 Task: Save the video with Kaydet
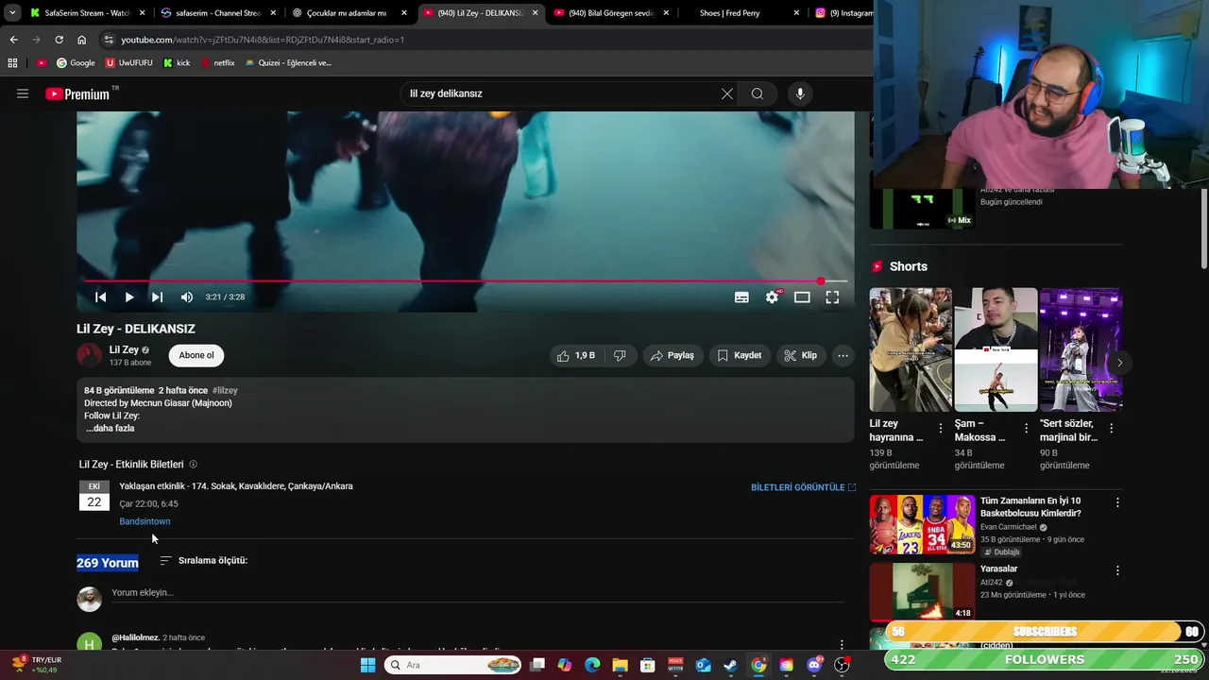740,355
